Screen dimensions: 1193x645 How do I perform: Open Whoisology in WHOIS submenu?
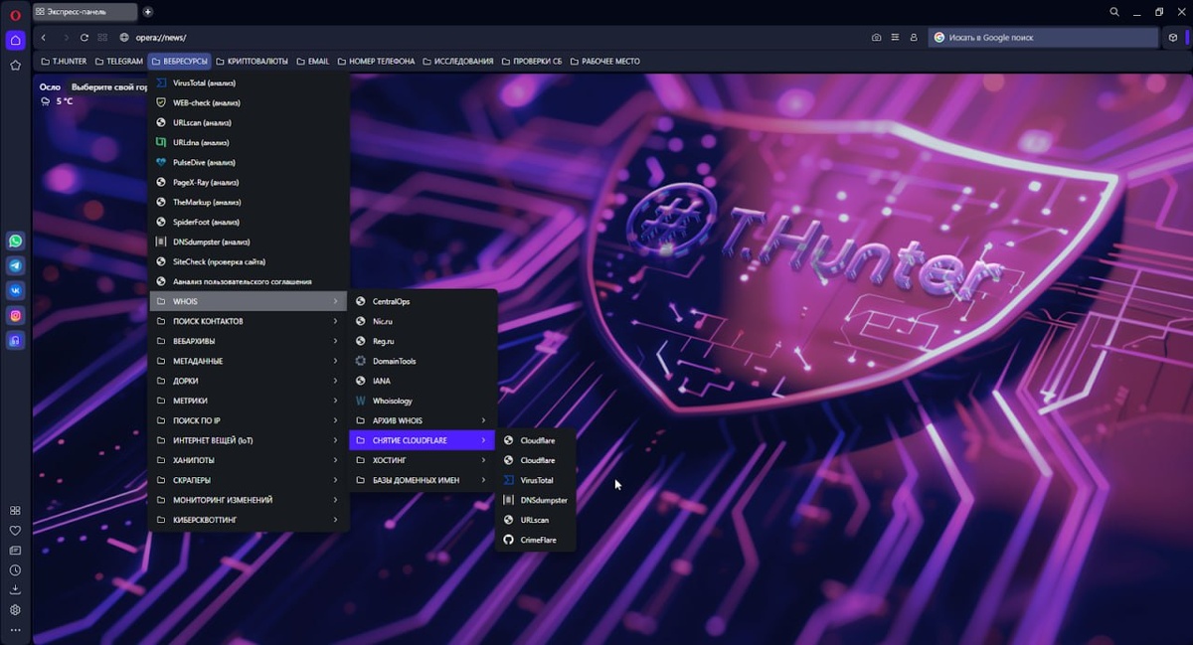pyautogui.click(x=423, y=401)
